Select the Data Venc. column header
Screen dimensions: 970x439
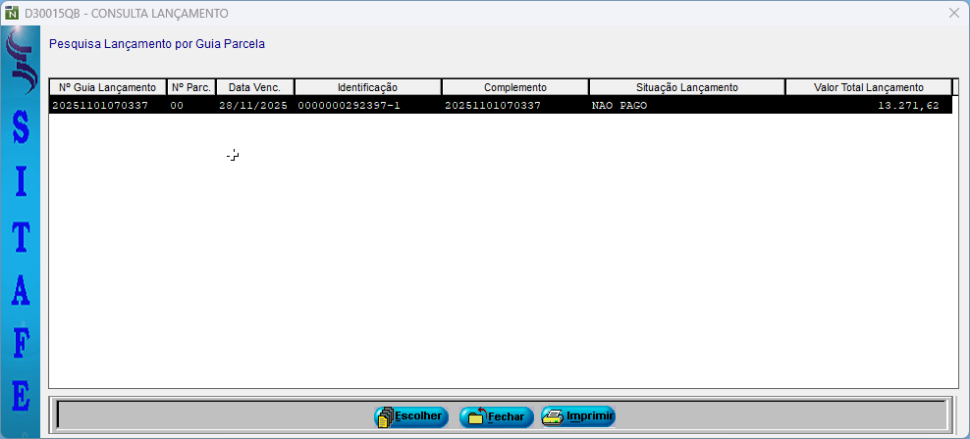(x=254, y=87)
